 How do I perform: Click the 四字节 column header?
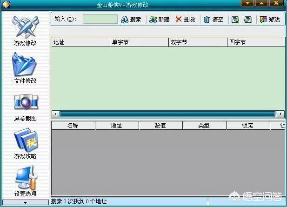pos(256,42)
